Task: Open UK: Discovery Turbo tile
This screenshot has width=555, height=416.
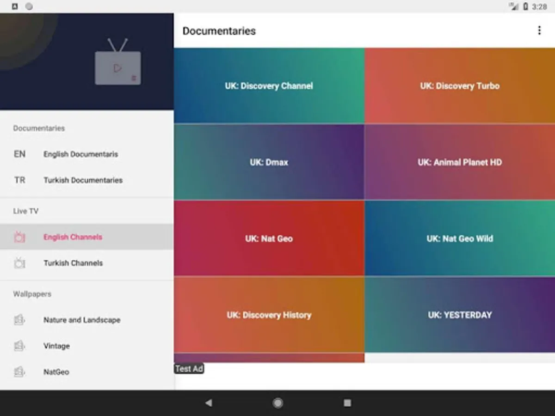Action: point(460,86)
